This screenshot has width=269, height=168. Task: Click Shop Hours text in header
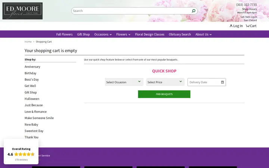point(249,9)
